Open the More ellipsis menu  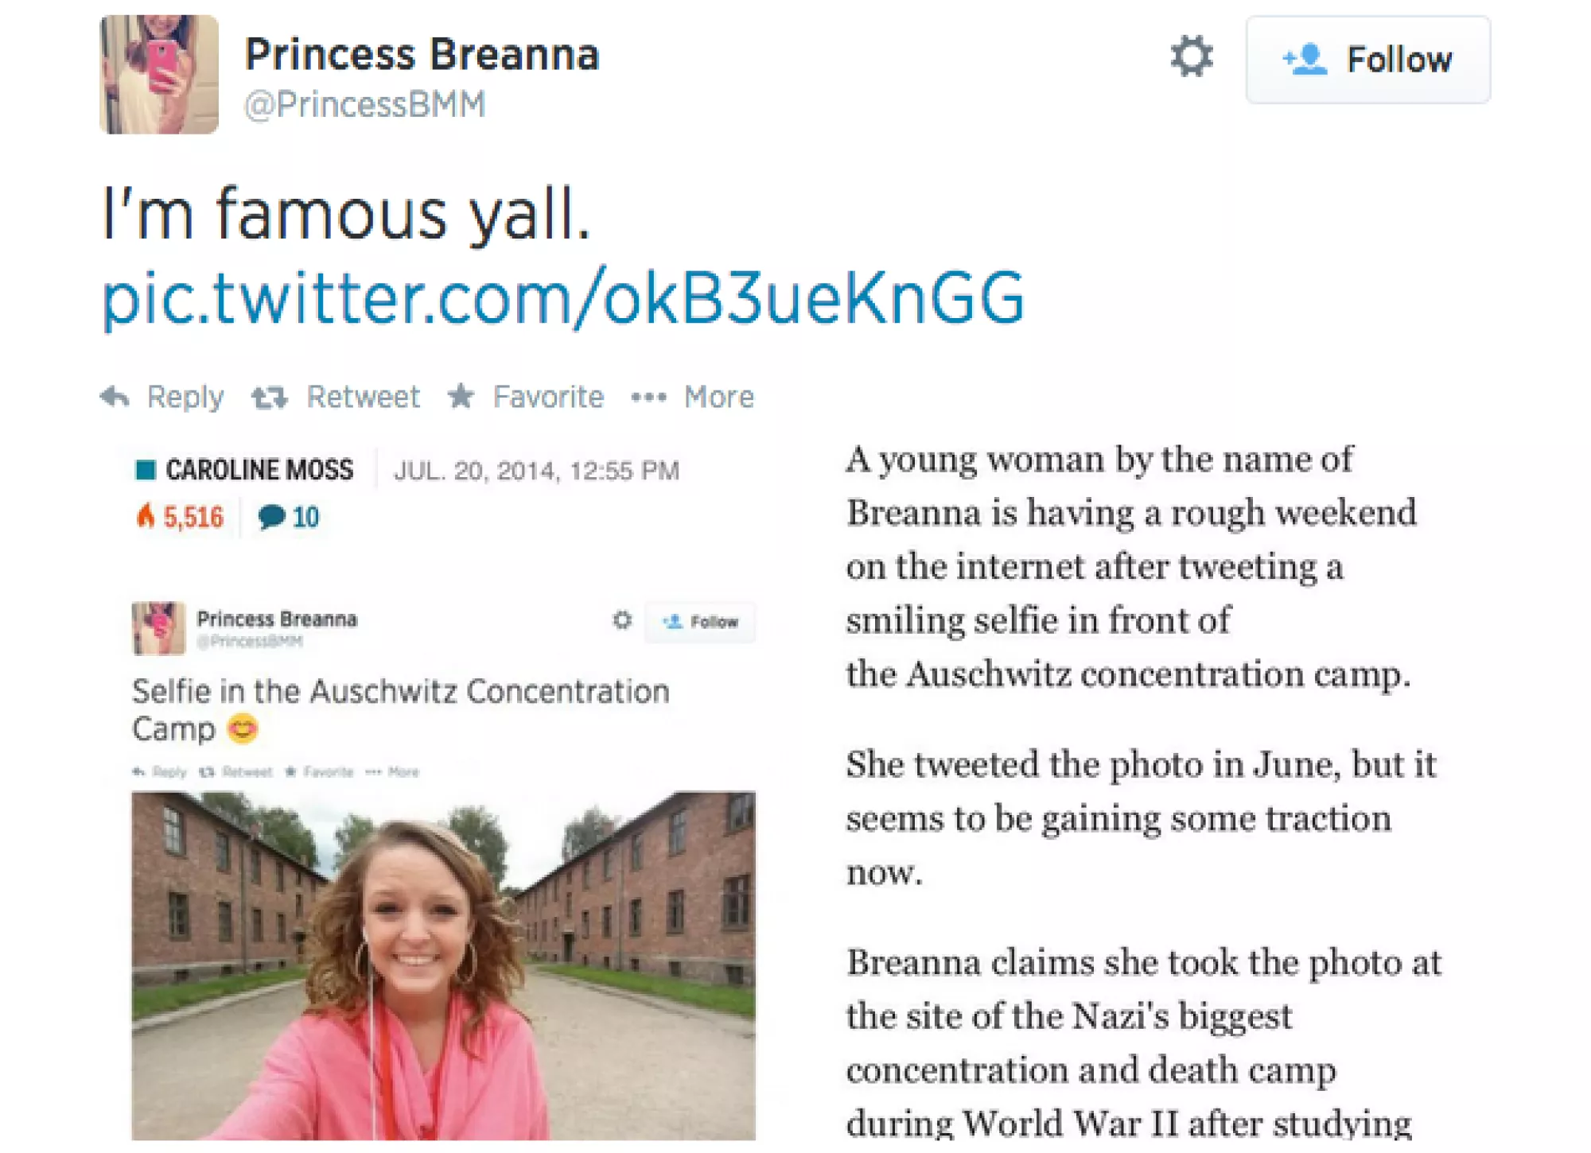click(648, 397)
